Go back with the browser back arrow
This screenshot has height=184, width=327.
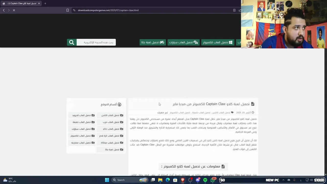coord(4,10)
